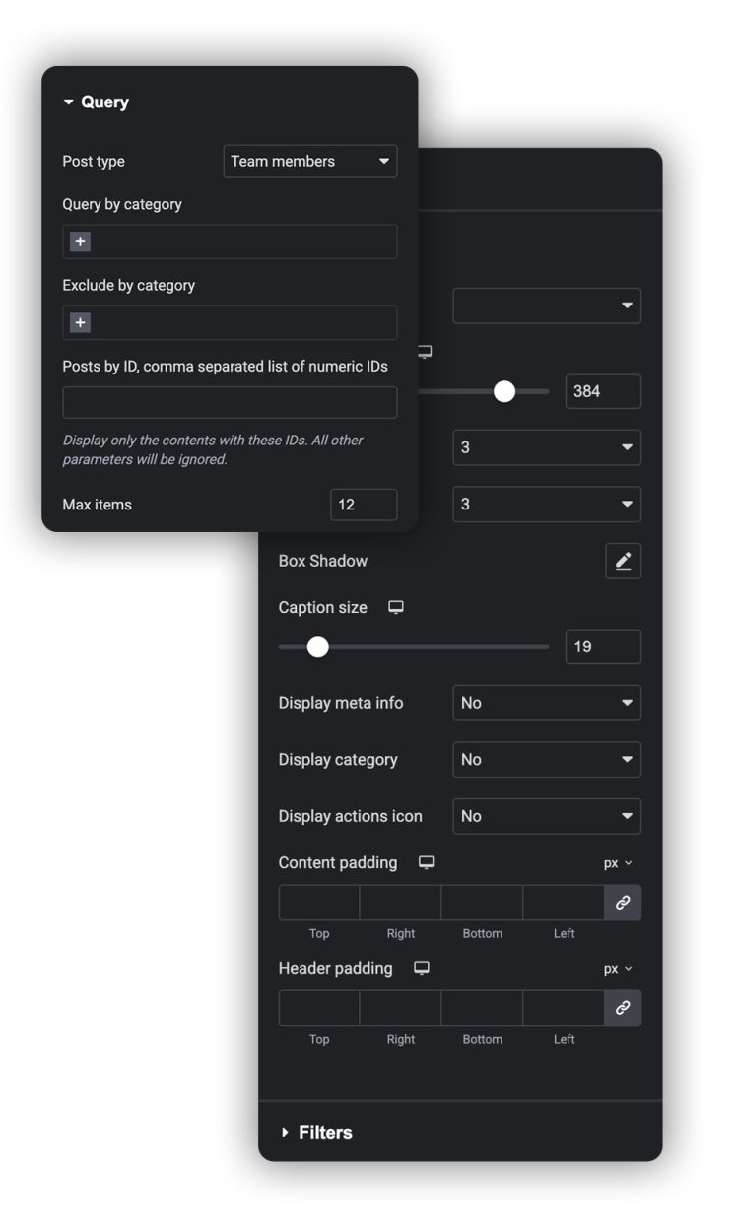Screen dimensions: 736x1222
Task: Click the Content padding Top field
Action: click(319, 903)
